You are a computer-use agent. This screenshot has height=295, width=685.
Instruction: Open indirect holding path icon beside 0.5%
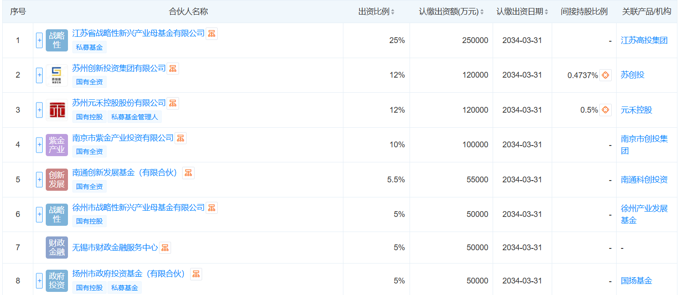click(605, 110)
